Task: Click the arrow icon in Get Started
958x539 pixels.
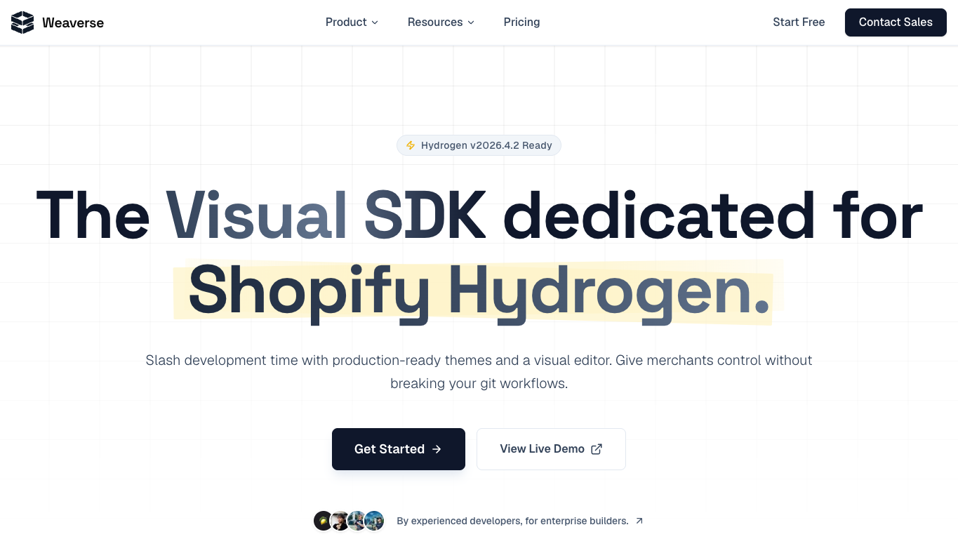Action: click(x=437, y=449)
